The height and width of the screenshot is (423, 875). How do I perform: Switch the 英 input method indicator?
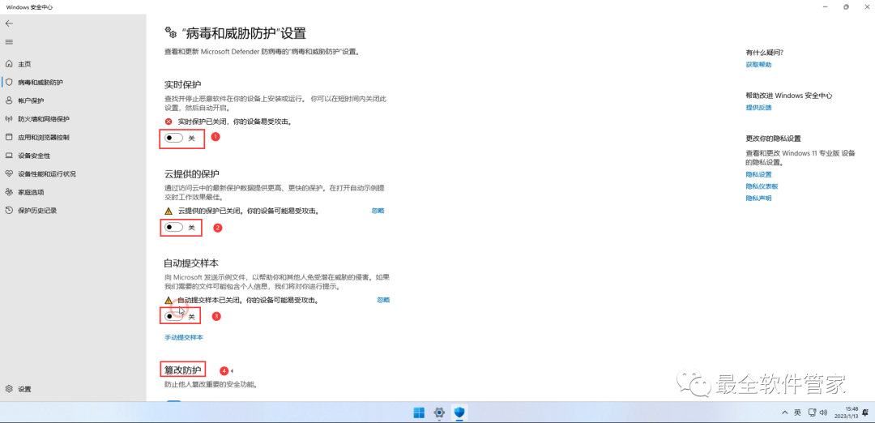tap(797, 413)
